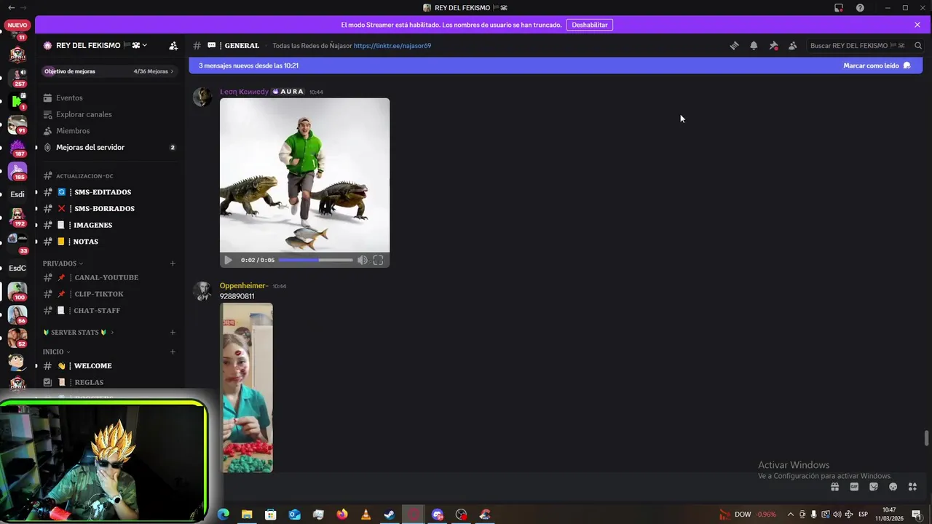Play the Leon Kennedy video
This screenshot has height=524, width=932.
228,260
